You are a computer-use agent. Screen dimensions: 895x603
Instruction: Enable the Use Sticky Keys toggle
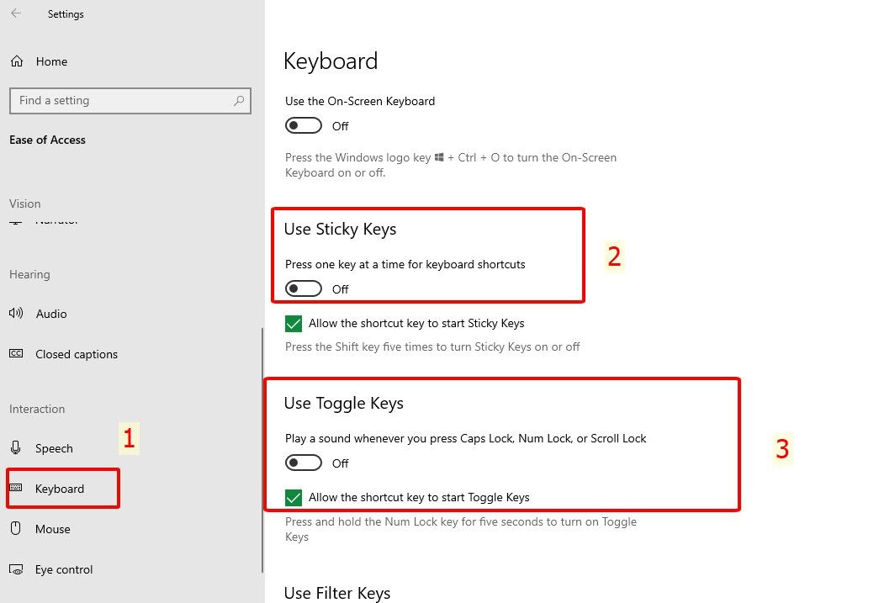click(304, 288)
